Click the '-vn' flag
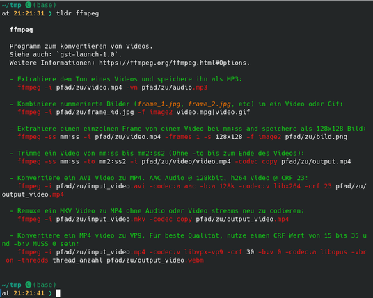 coord(132,88)
